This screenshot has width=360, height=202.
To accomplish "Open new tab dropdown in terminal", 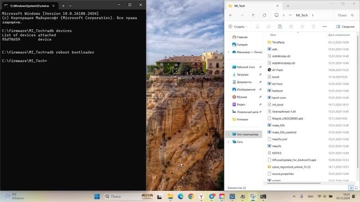I will [x=70, y=6].
